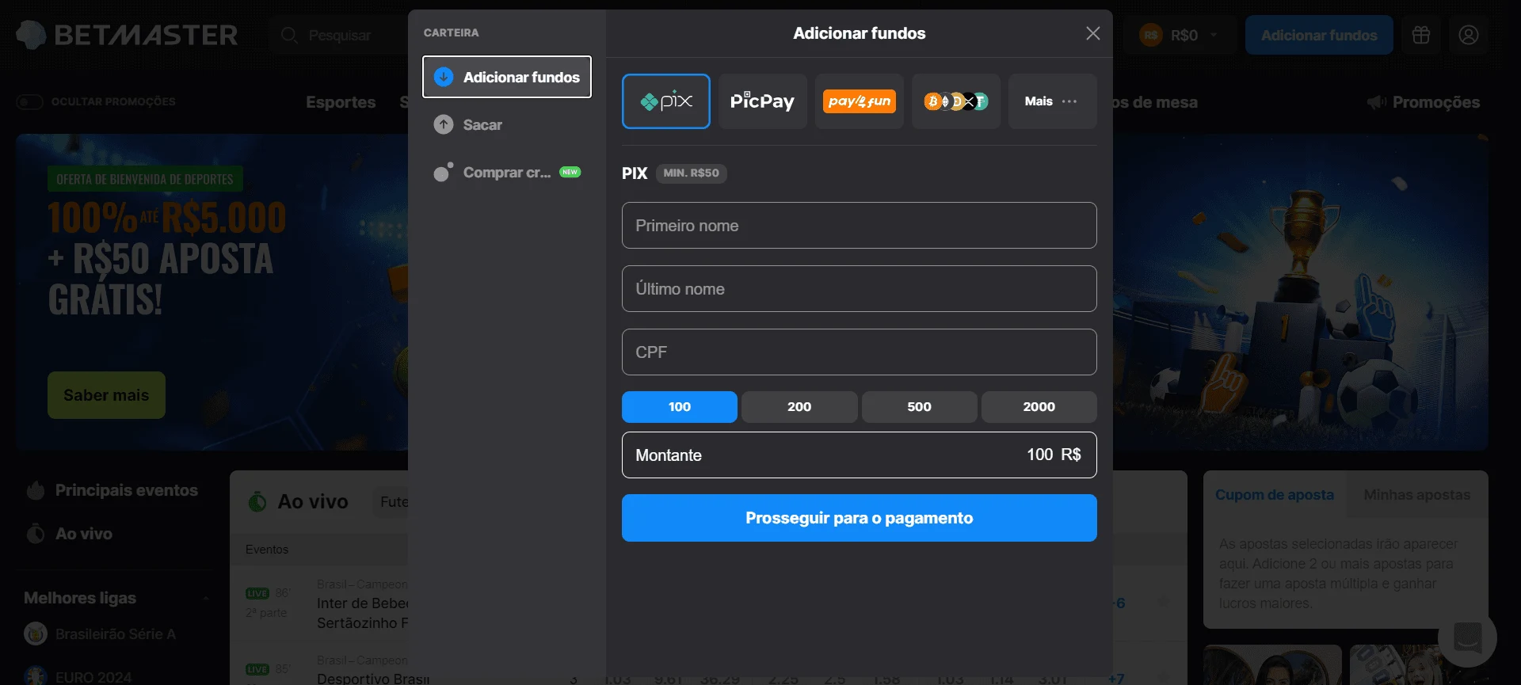Viewport: 1521px width, 685px height.
Task: Click into the CPF field
Action: pos(859,352)
